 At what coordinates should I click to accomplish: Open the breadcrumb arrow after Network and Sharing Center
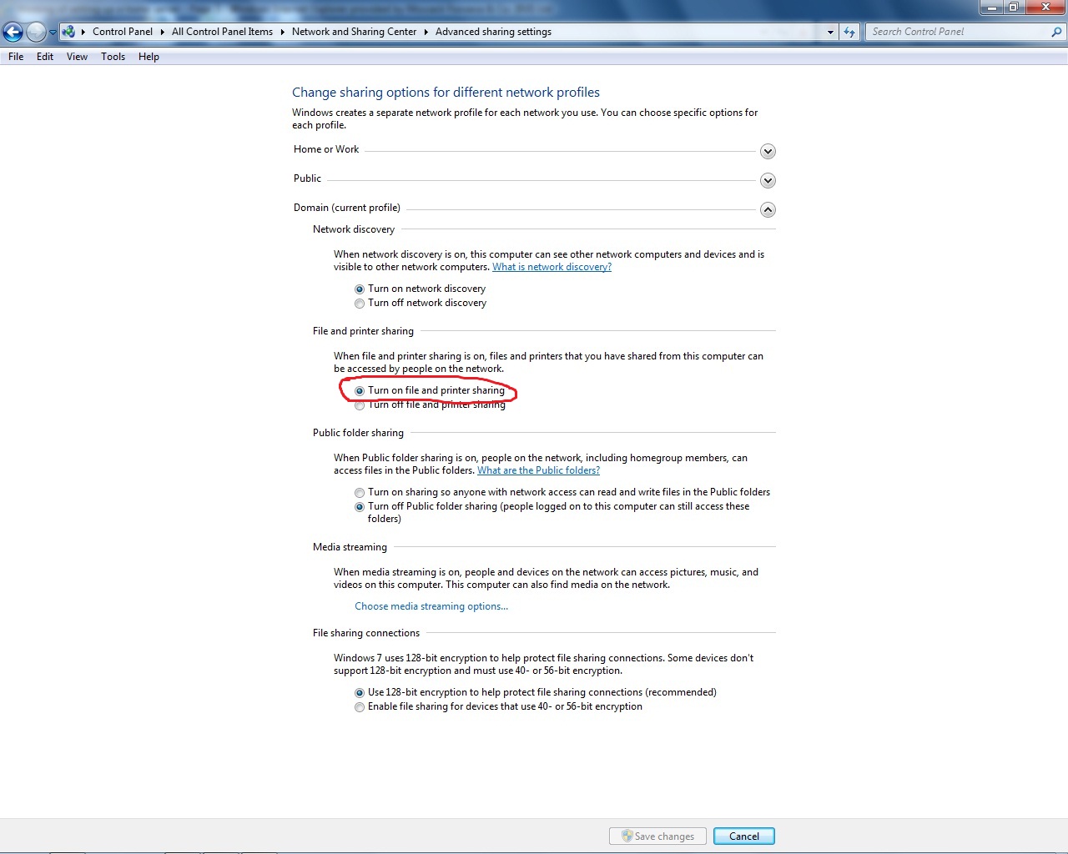click(426, 32)
